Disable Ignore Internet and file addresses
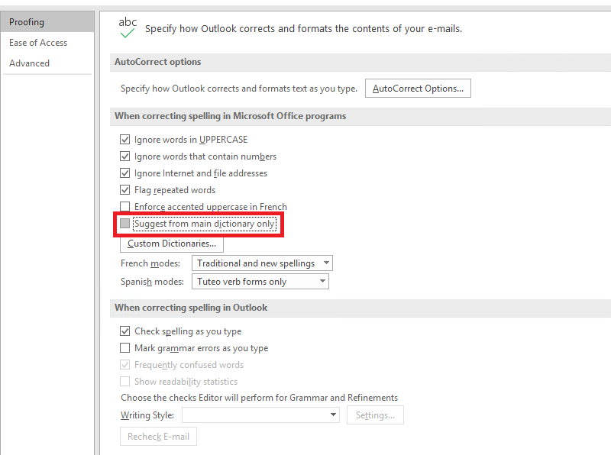This screenshot has height=455, width=611. [124, 173]
